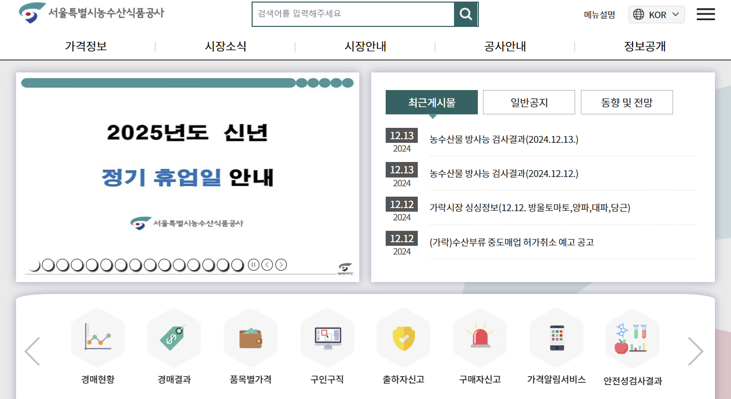Viewport: 731px width, 399px height.
Task: Focus the 검색어를 입력해주세요 search field
Action: 353,14
